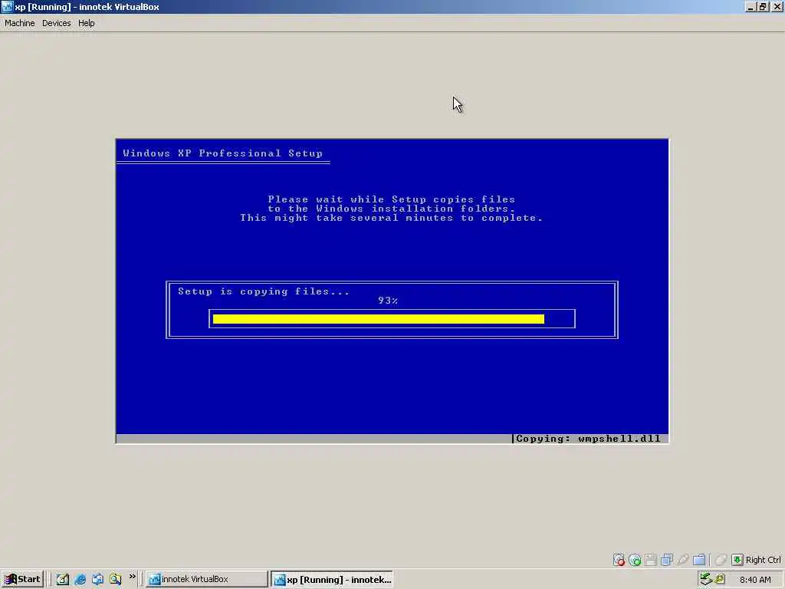Screen dimensions: 785x589
Task: Click the third quick launch icon
Action: pos(97,579)
